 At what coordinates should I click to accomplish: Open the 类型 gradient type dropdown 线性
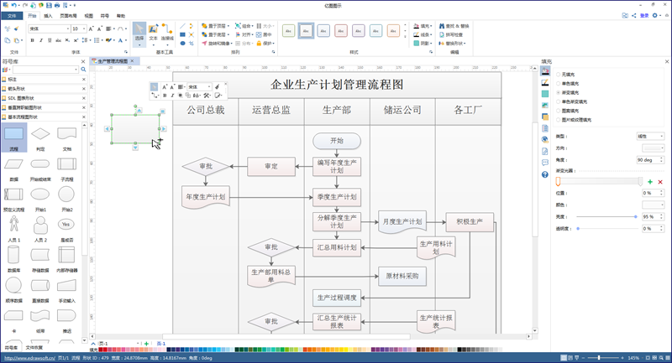650,137
